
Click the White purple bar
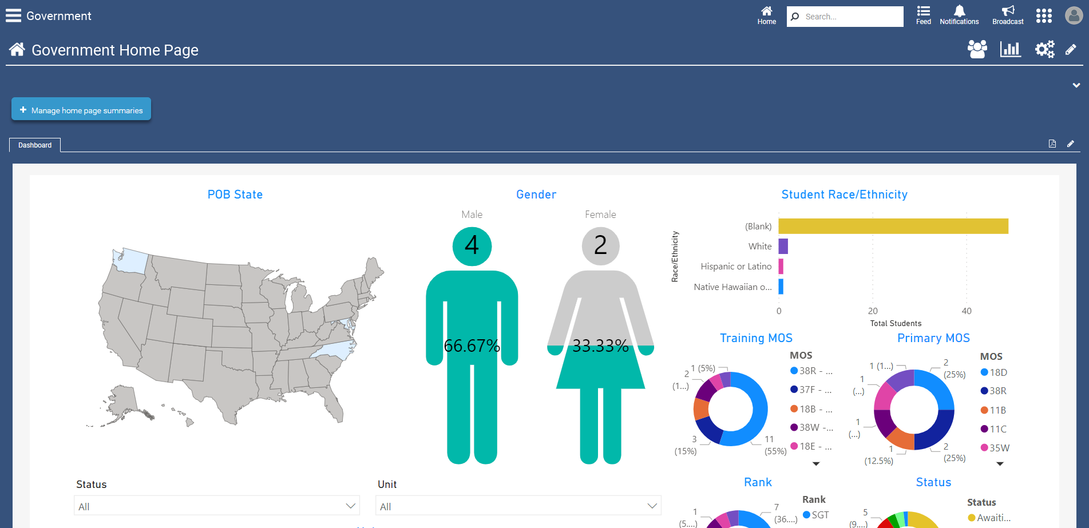(x=783, y=246)
